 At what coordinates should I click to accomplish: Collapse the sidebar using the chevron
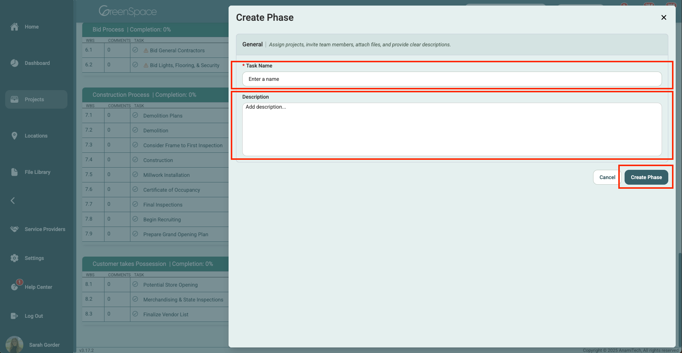(13, 201)
